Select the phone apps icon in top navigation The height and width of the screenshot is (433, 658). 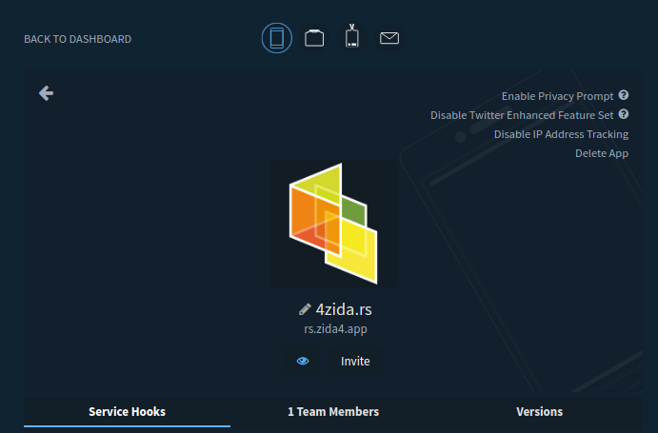click(276, 38)
